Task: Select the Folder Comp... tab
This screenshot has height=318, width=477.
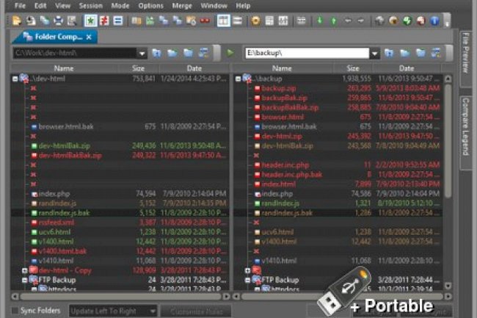Action: 54,37
